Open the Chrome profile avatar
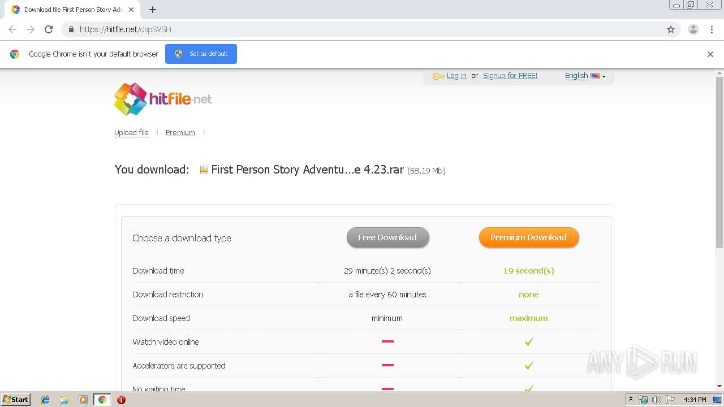Screen dimensions: 724x407 click(693, 29)
